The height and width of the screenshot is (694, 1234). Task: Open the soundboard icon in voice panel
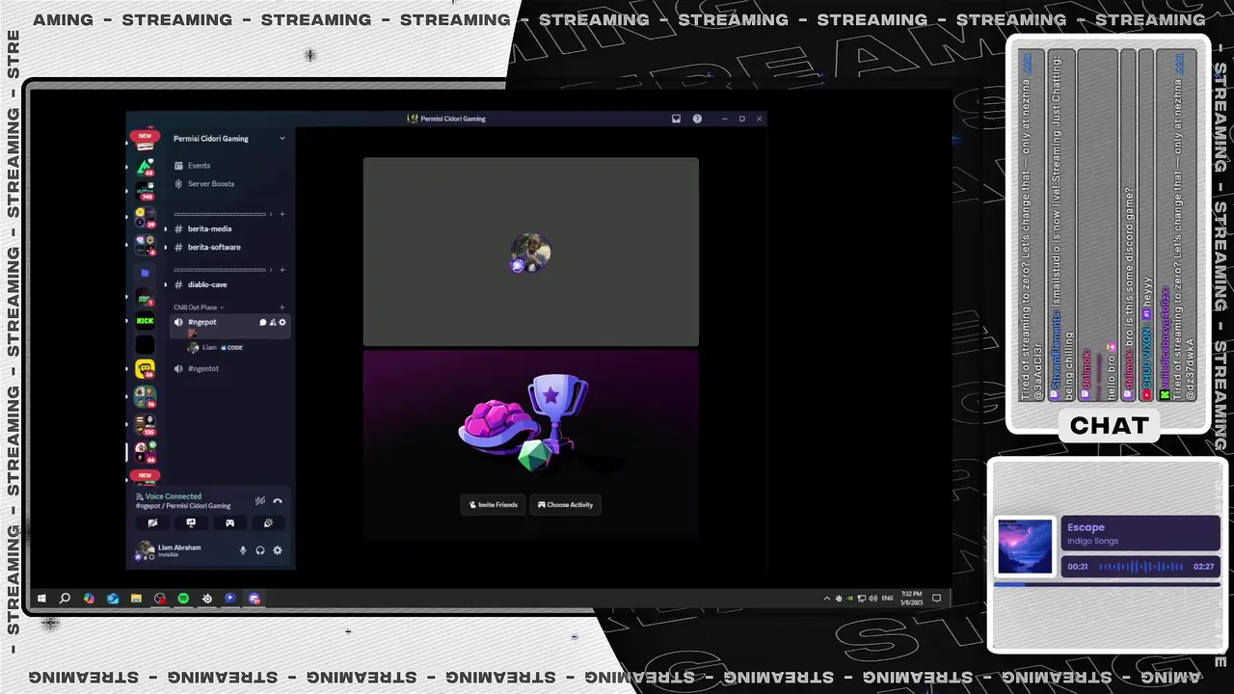click(268, 523)
